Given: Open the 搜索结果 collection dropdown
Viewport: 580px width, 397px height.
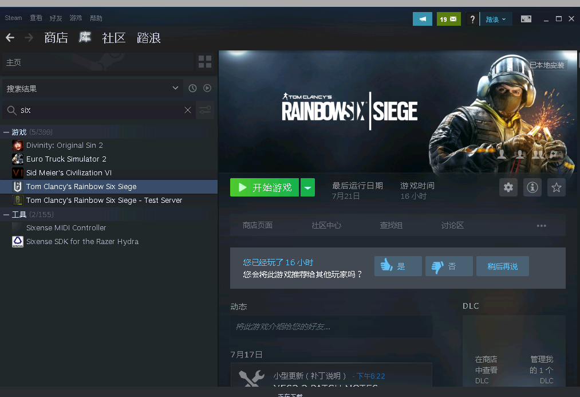Looking at the screenshot, I should pos(93,88).
